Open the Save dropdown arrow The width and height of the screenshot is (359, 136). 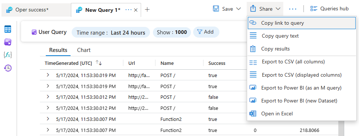click(x=238, y=9)
